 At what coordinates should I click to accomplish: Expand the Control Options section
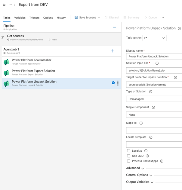139,175
